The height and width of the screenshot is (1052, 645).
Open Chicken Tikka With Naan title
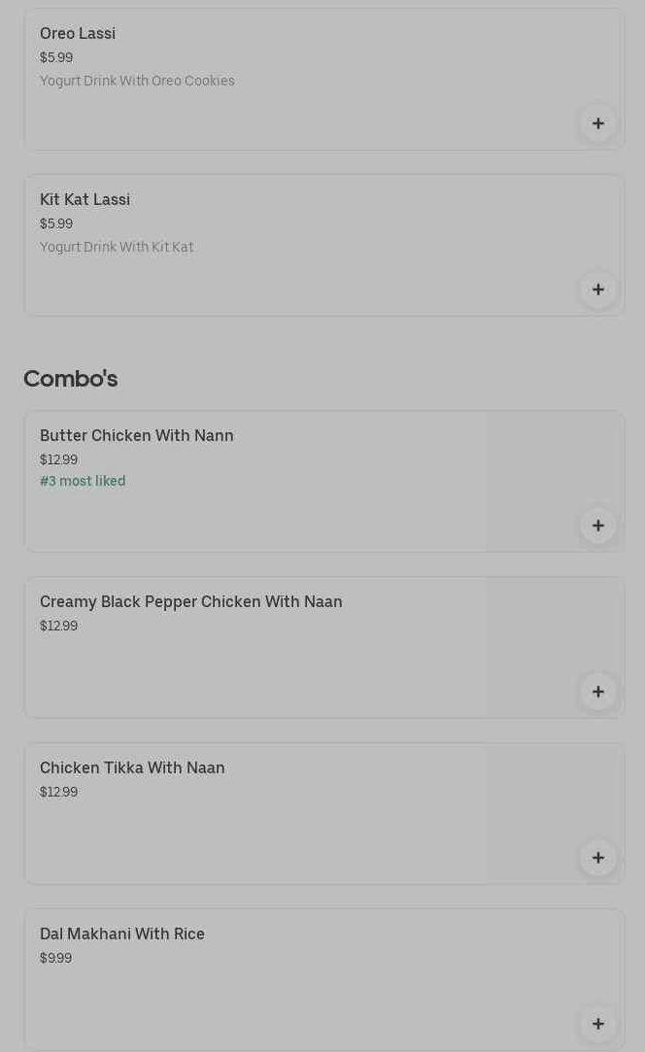coord(132,768)
